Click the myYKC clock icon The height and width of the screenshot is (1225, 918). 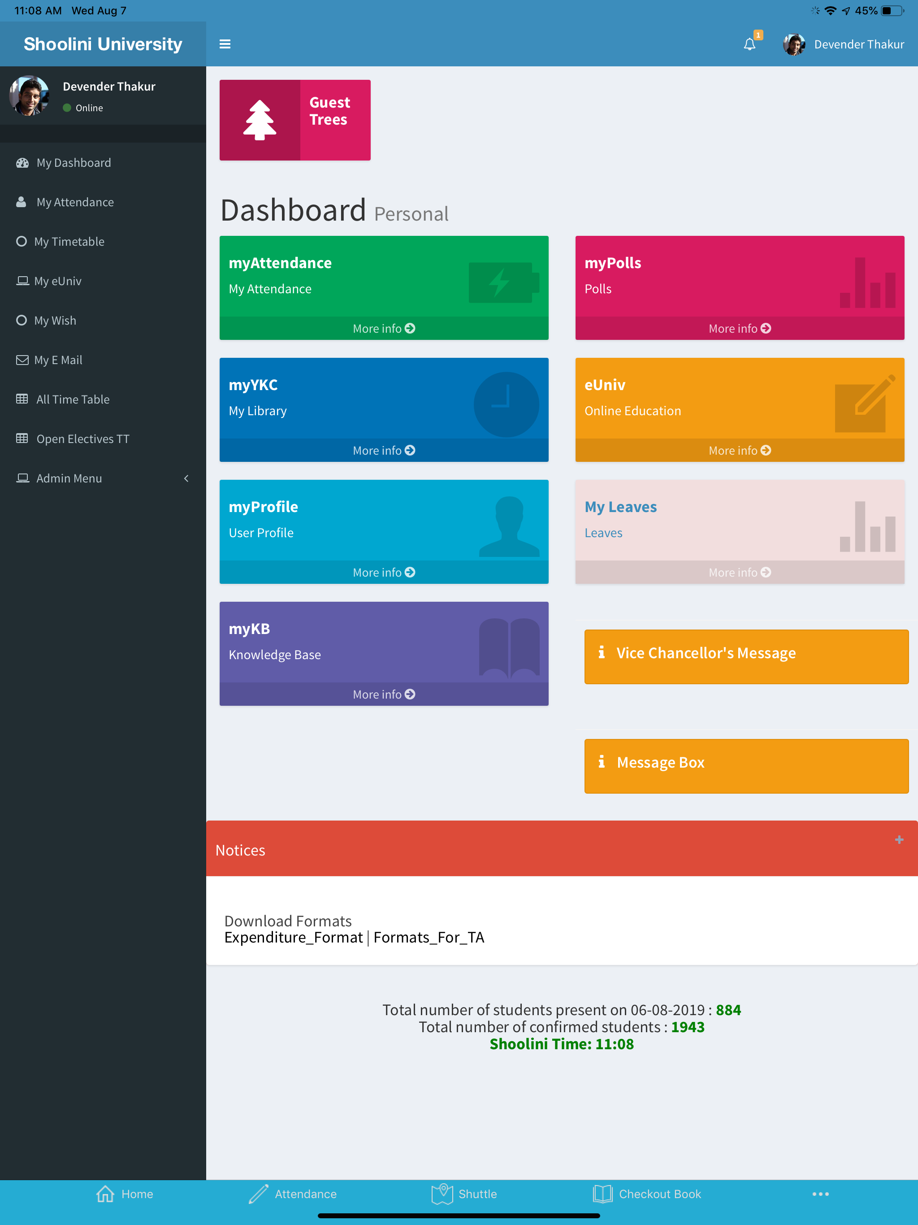click(x=507, y=404)
